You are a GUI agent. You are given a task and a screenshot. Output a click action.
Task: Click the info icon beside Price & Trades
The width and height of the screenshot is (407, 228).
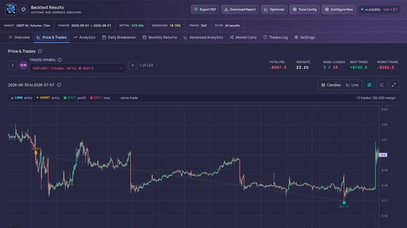coord(40,51)
